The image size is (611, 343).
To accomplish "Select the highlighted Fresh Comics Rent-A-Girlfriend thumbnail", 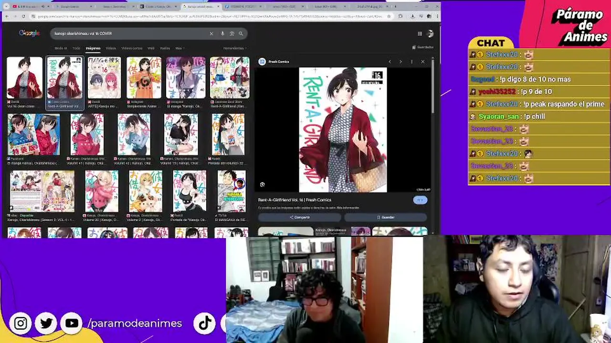I will pos(64,78).
